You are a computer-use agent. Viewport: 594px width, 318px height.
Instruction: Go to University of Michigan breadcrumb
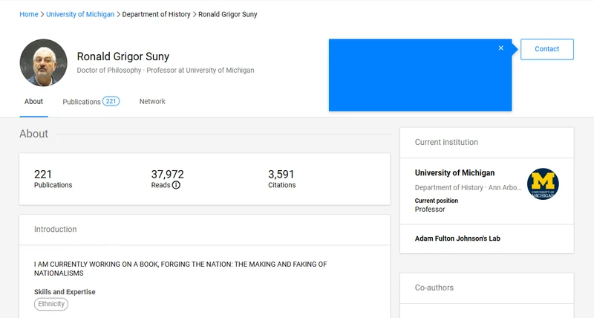pyautogui.click(x=80, y=14)
